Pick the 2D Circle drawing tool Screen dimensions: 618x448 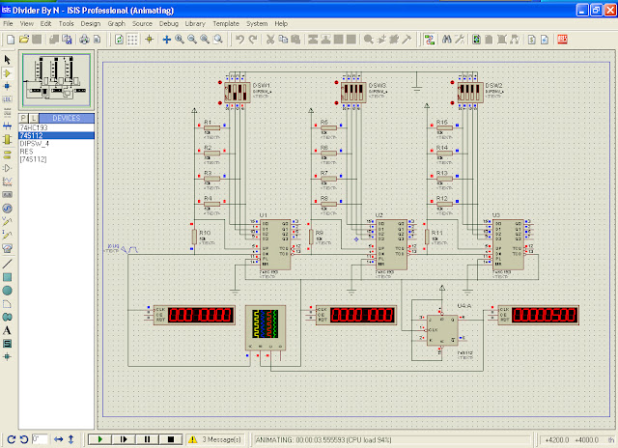(x=7, y=291)
